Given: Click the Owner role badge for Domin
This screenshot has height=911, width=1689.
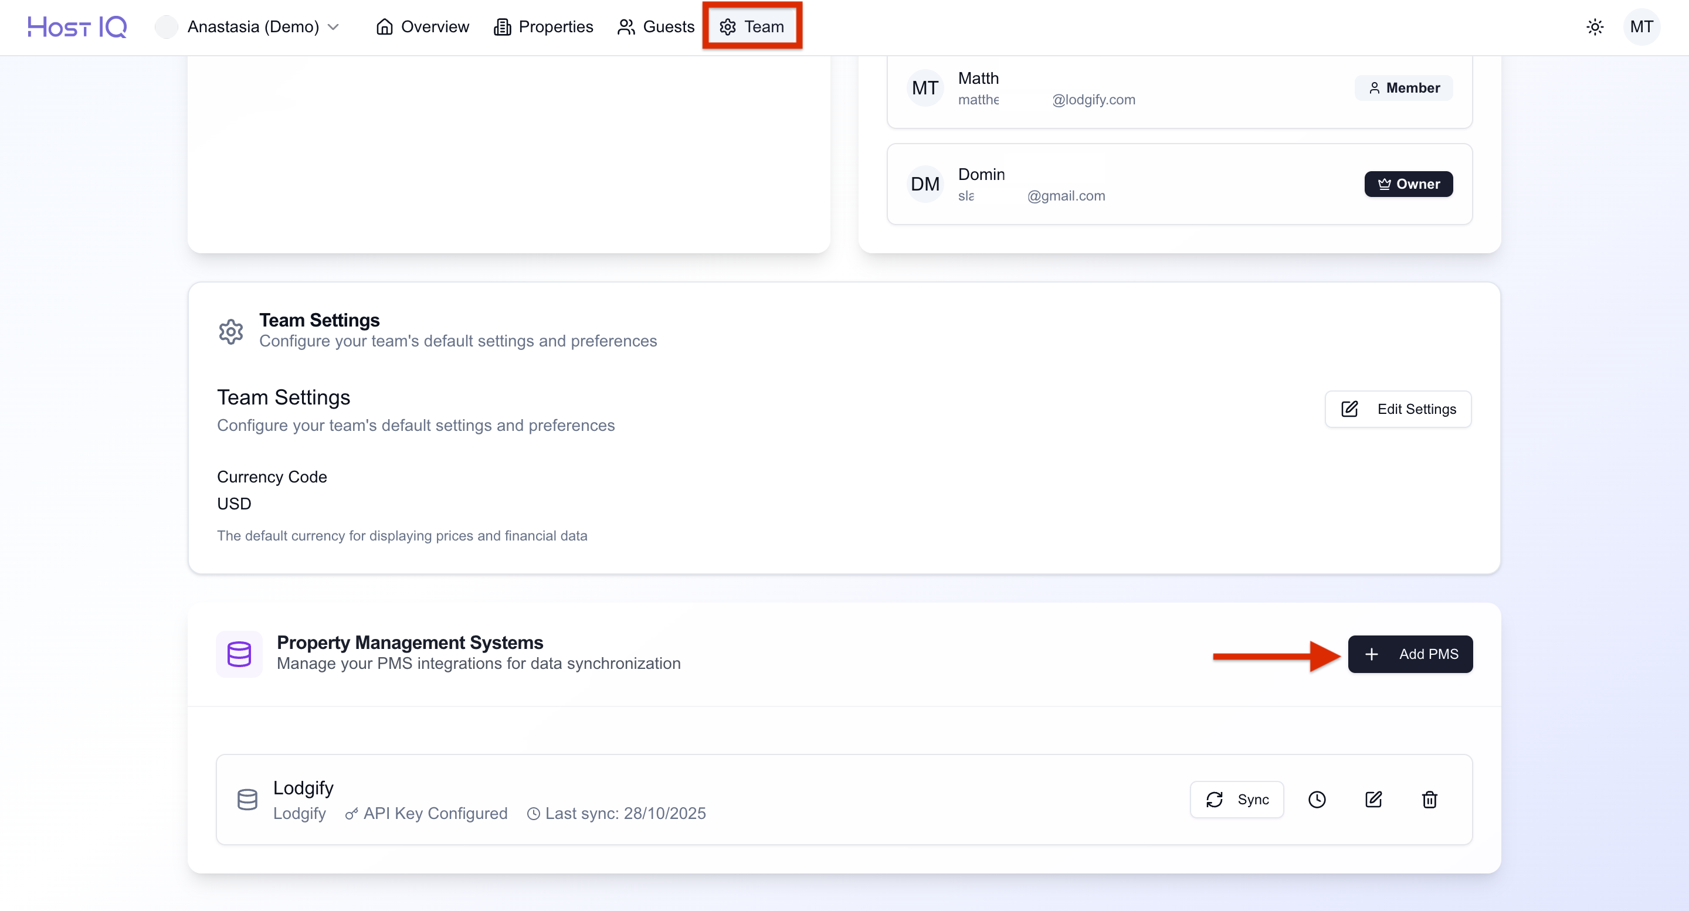Looking at the screenshot, I should point(1408,184).
